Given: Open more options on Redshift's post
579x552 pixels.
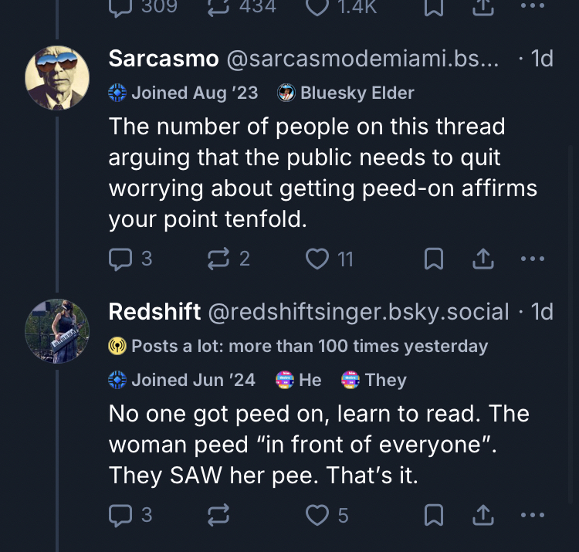Looking at the screenshot, I should [533, 516].
